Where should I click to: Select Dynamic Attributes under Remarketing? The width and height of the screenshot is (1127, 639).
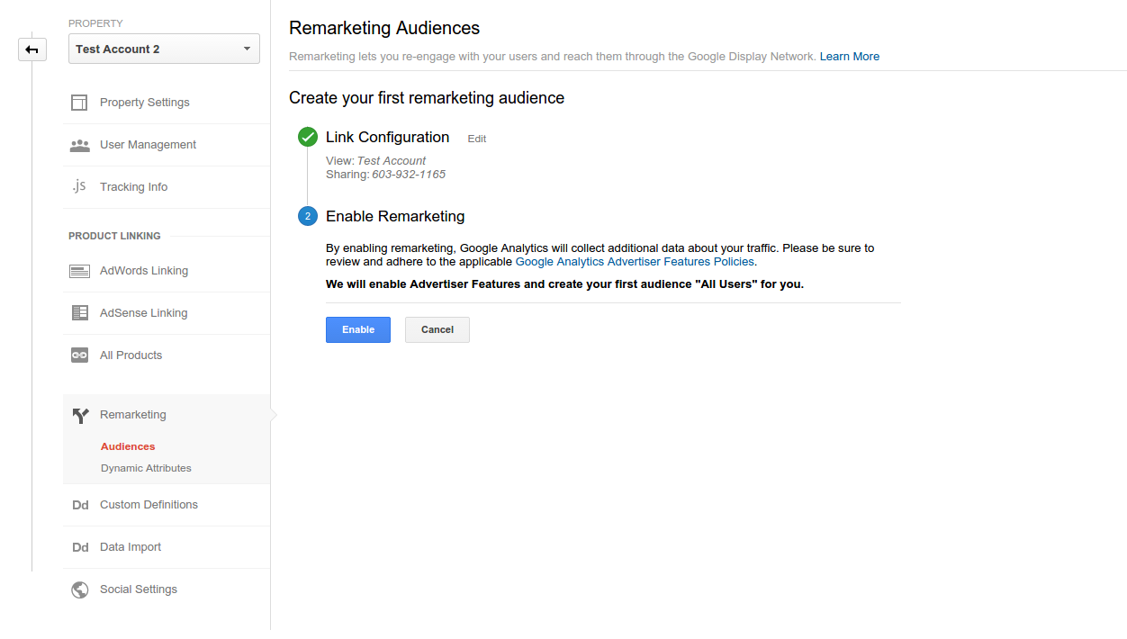click(146, 468)
